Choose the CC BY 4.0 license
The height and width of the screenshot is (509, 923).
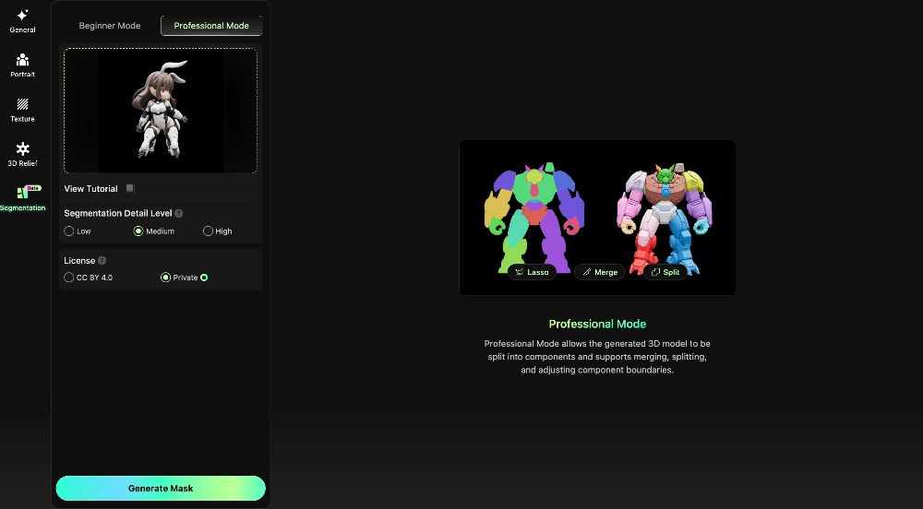coord(69,278)
